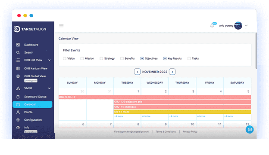Click the Search magnifier icon in sidebar
This screenshot has width=269, height=155.
point(18,52)
